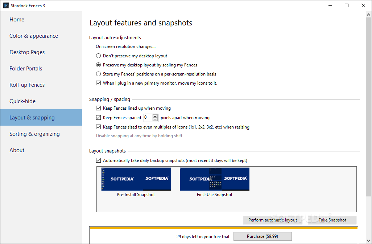The height and width of the screenshot is (244, 372).
Task: Click the Layout features and snapshots heading
Action: coord(141,23)
